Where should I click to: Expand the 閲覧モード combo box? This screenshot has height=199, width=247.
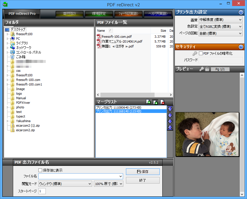coord(65,184)
